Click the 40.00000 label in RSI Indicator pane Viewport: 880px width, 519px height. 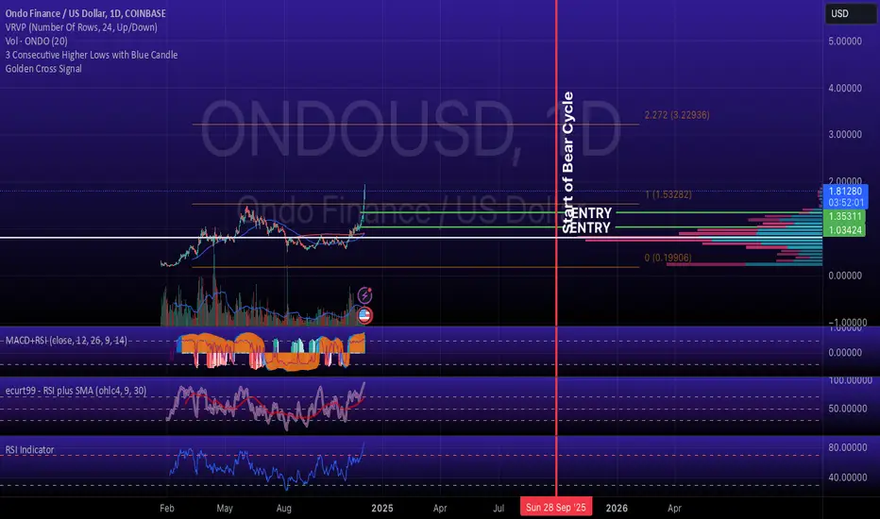(x=848, y=477)
